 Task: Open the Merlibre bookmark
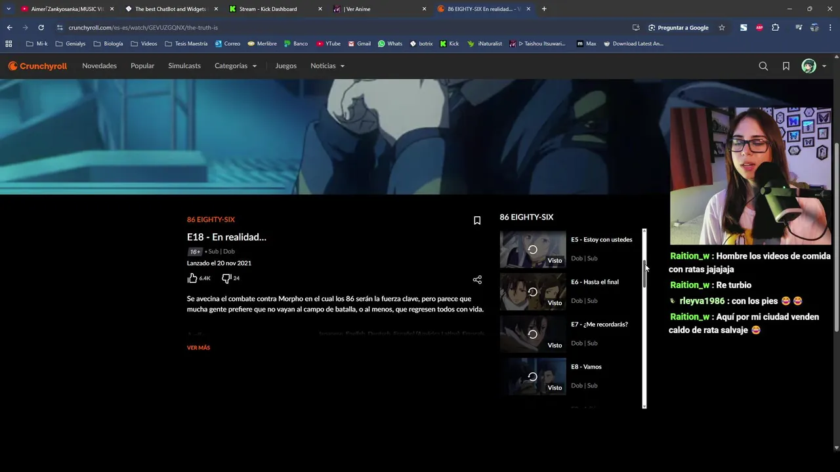pos(262,44)
